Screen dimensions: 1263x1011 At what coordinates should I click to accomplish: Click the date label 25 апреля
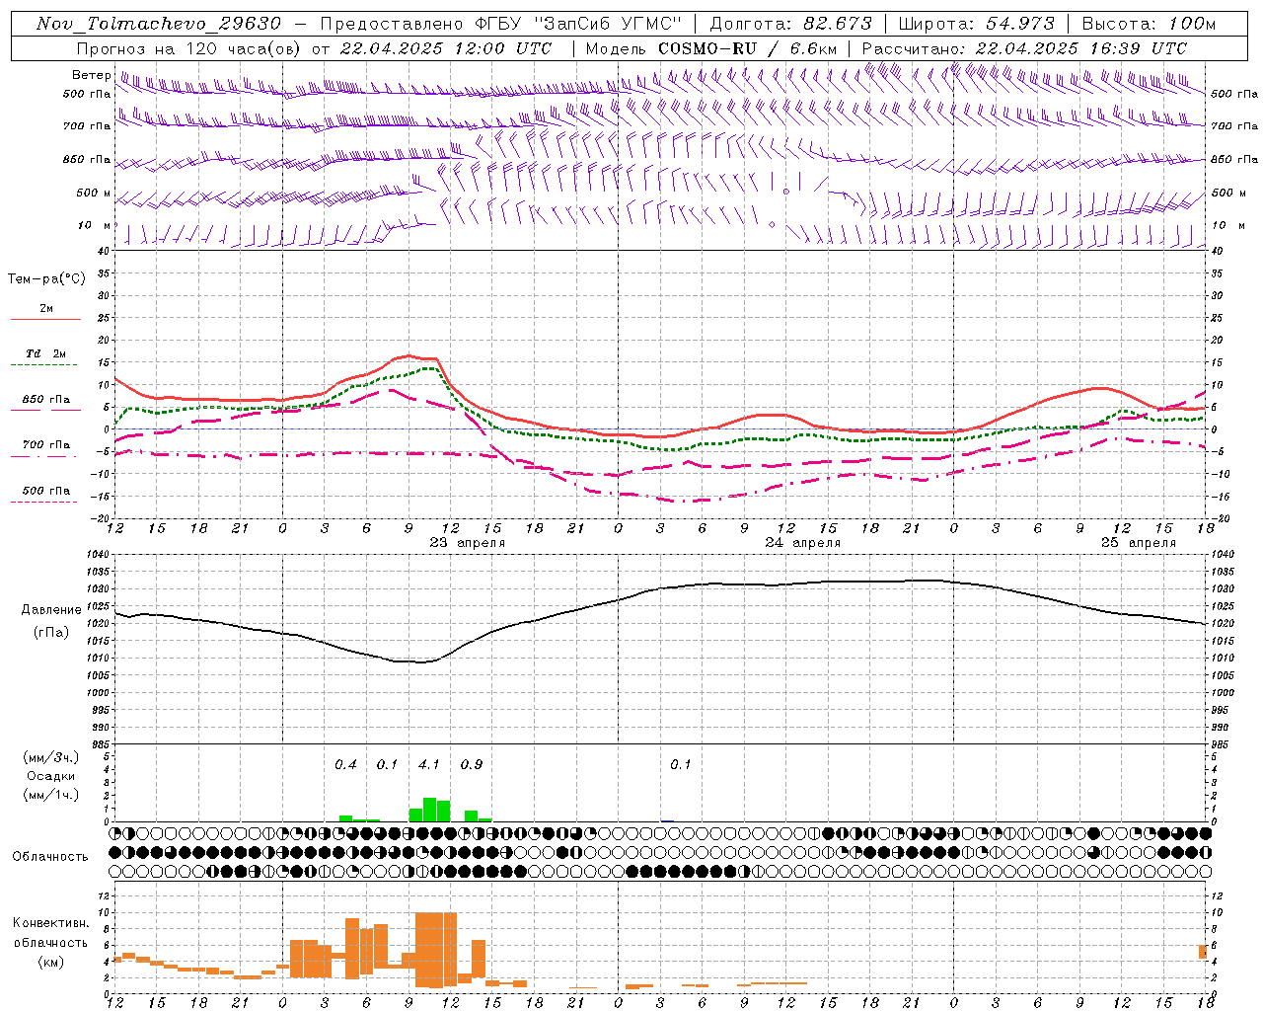coord(1139,543)
